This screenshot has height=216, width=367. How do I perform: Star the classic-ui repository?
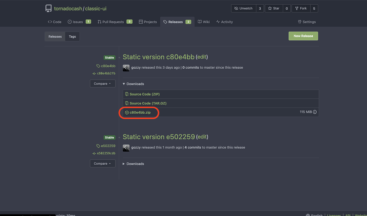(273, 8)
